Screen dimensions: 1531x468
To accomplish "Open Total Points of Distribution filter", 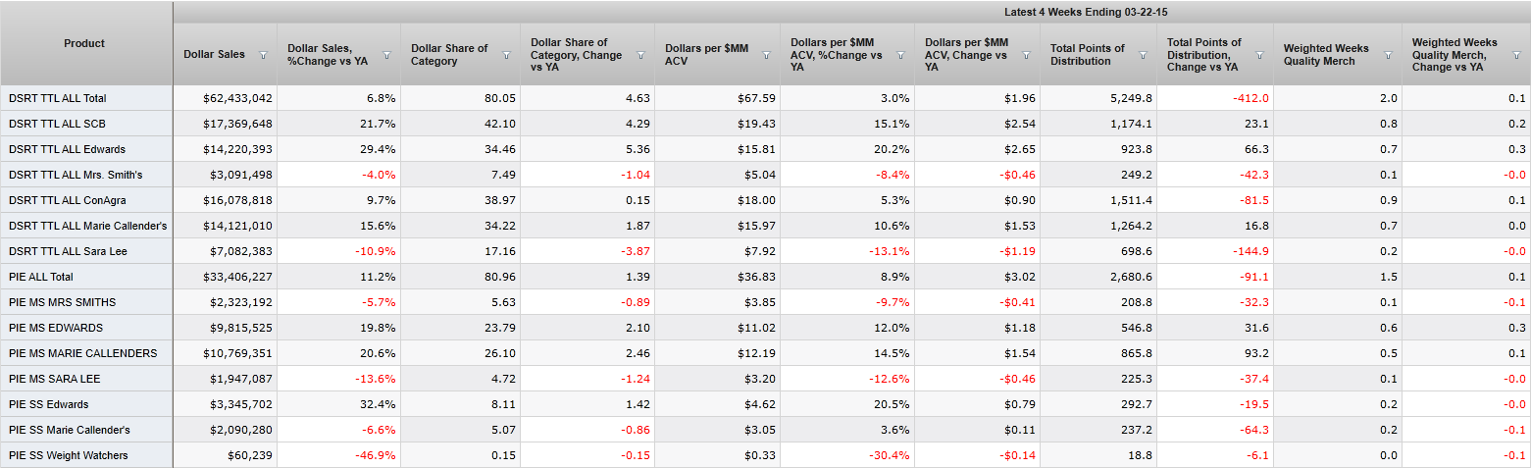I will 1143,55.
